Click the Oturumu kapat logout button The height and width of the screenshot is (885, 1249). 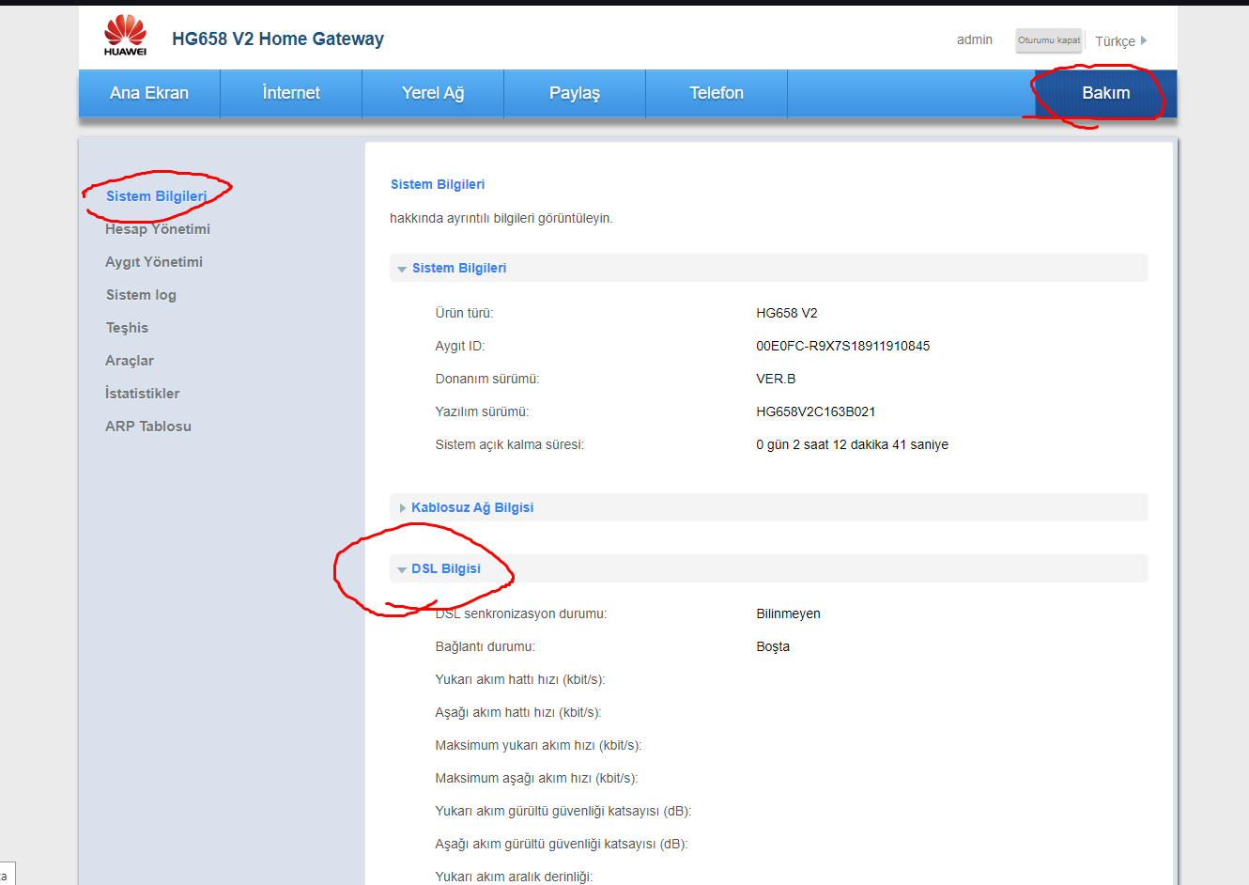point(1049,40)
